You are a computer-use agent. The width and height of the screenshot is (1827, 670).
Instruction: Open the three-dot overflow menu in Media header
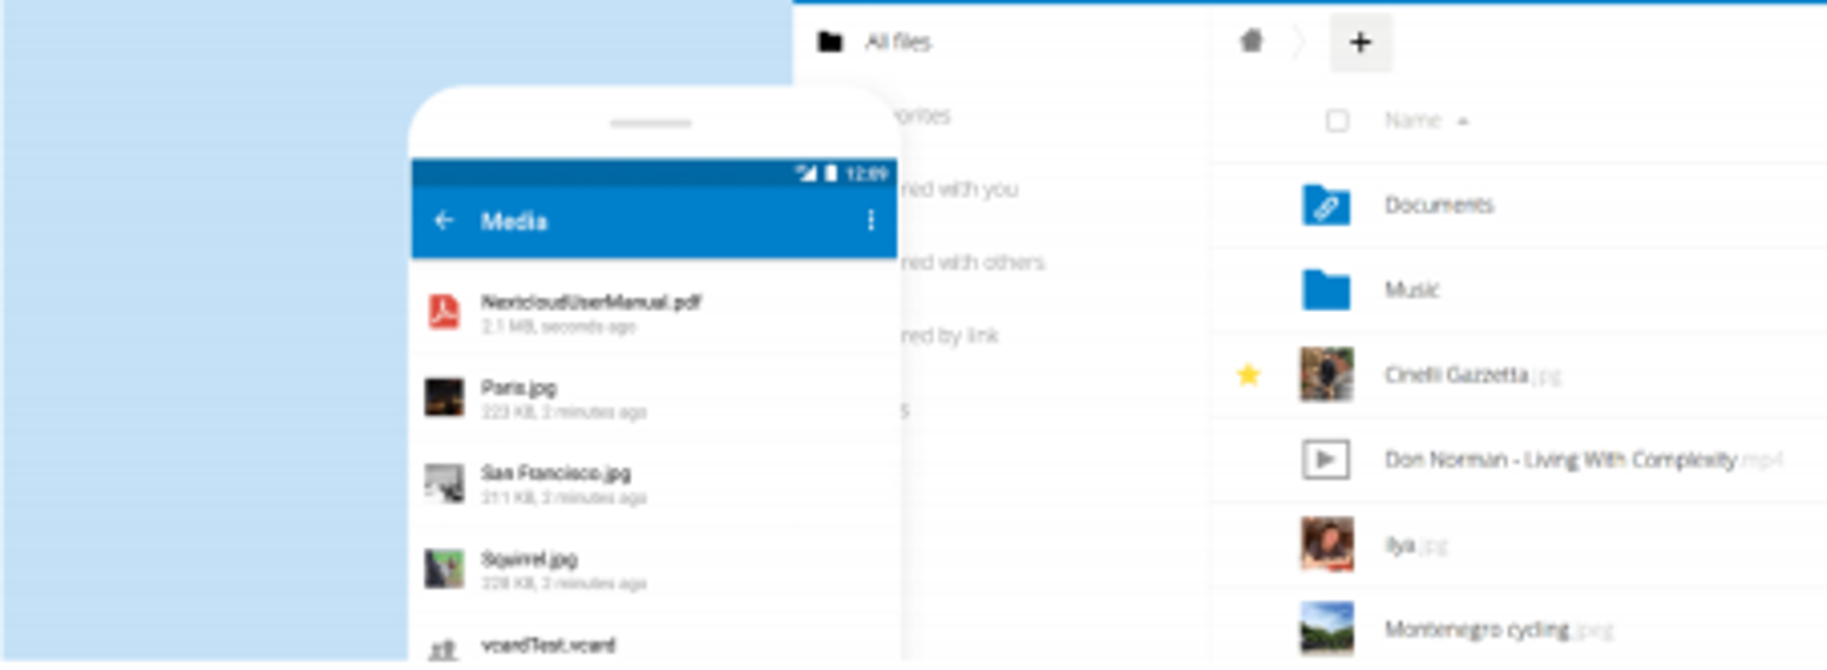(x=871, y=220)
